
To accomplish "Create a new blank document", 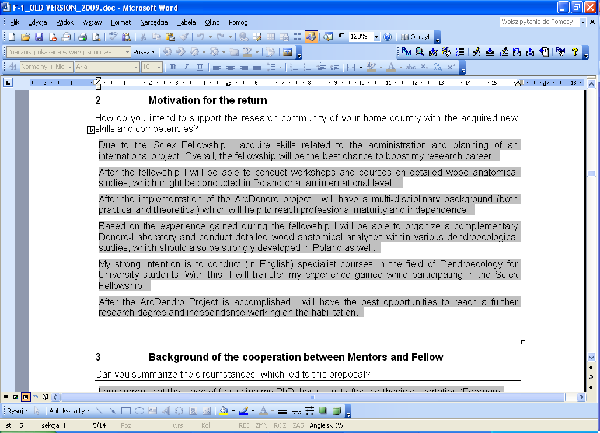I will pyautogui.click(x=12, y=37).
